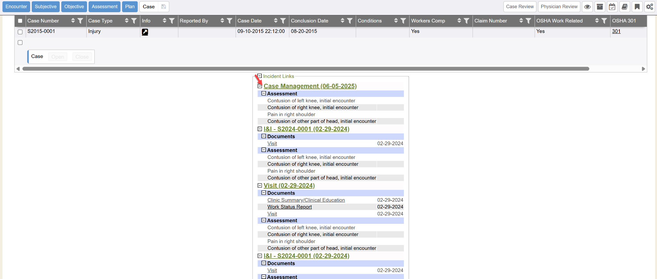This screenshot has height=279, width=657.
Task: Open settings gears icon
Action: pyautogui.click(x=650, y=7)
